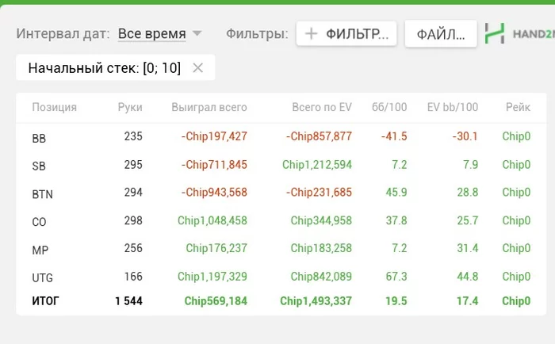Sort by the Руки column header
Viewport: 555px width, 344px height.
130,107
